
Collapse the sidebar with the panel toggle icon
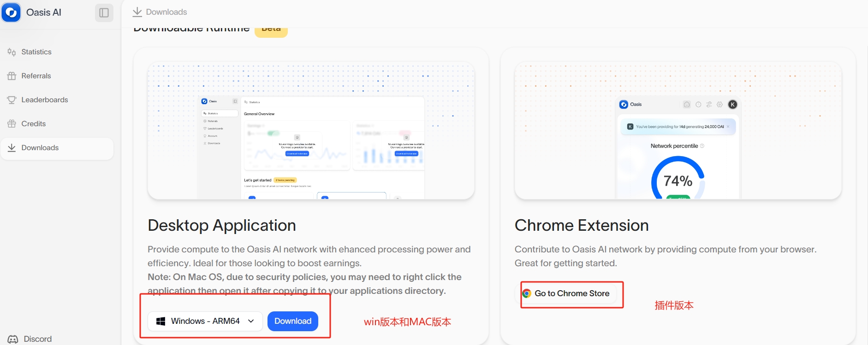click(104, 12)
